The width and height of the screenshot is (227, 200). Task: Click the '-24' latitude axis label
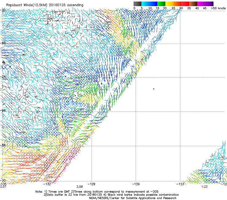[x=3, y=77]
